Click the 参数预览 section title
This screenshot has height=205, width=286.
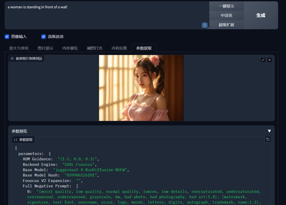point(19,131)
